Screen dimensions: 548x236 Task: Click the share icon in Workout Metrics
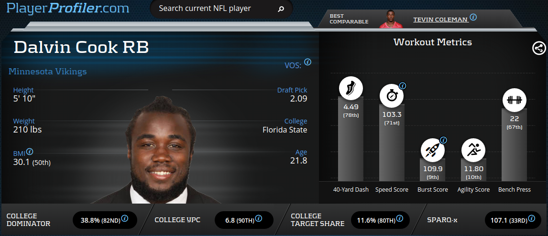click(539, 48)
